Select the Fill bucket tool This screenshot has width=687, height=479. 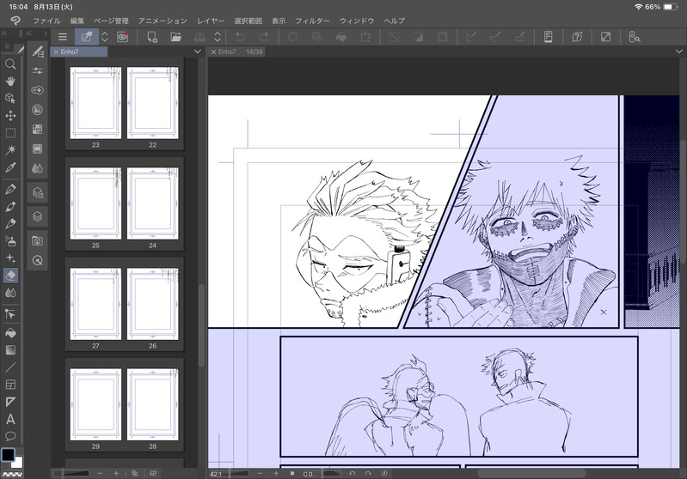[10, 333]
